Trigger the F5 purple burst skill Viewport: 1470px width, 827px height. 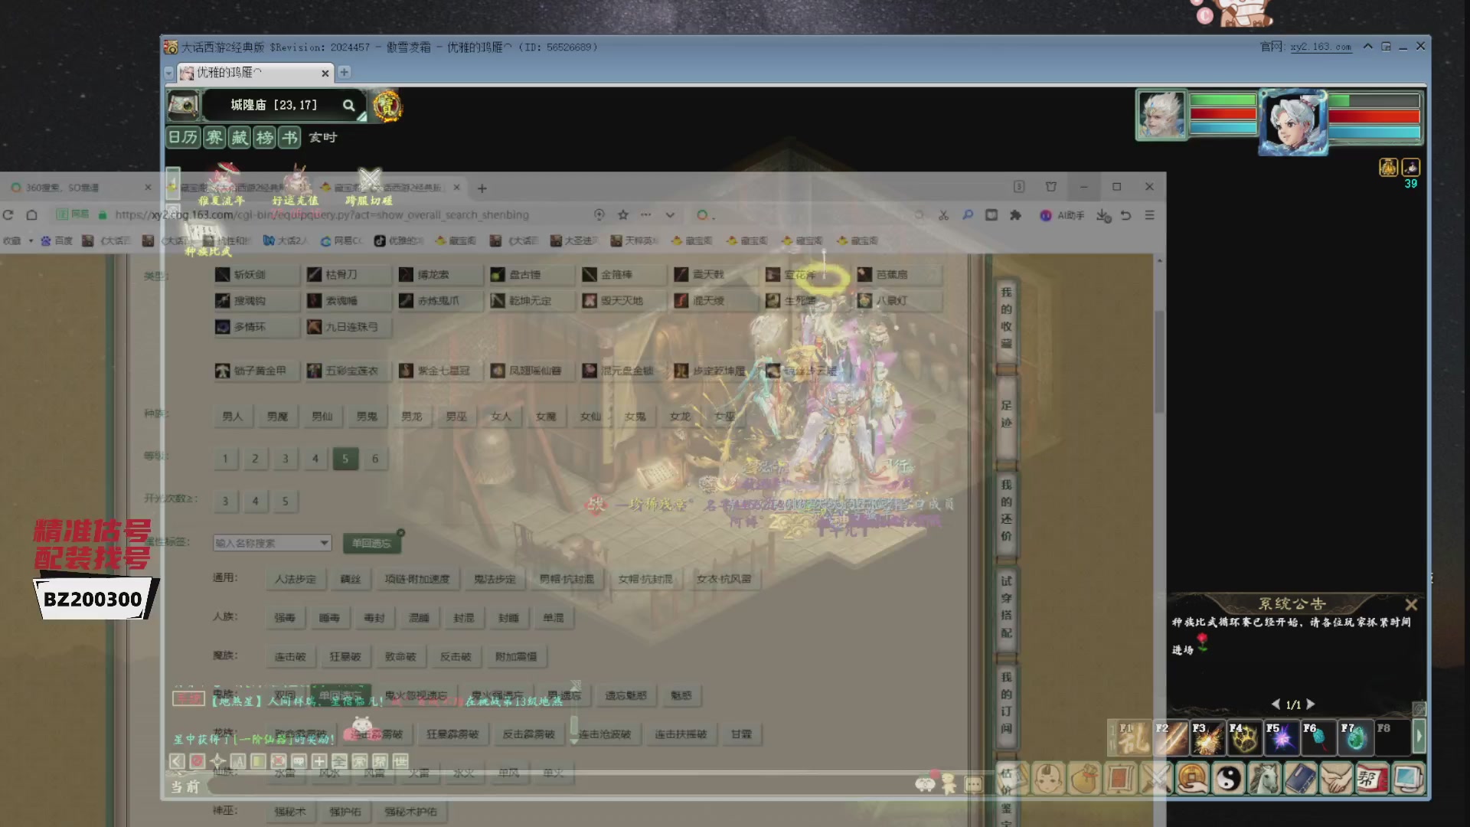[1281, 737]
